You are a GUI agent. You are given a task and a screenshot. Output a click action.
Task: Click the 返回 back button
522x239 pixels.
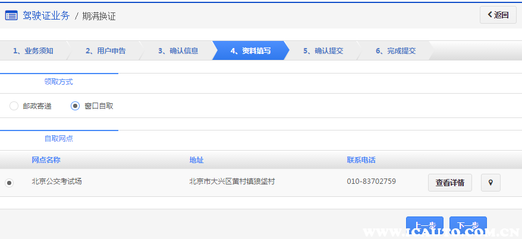tap(498, 15)
